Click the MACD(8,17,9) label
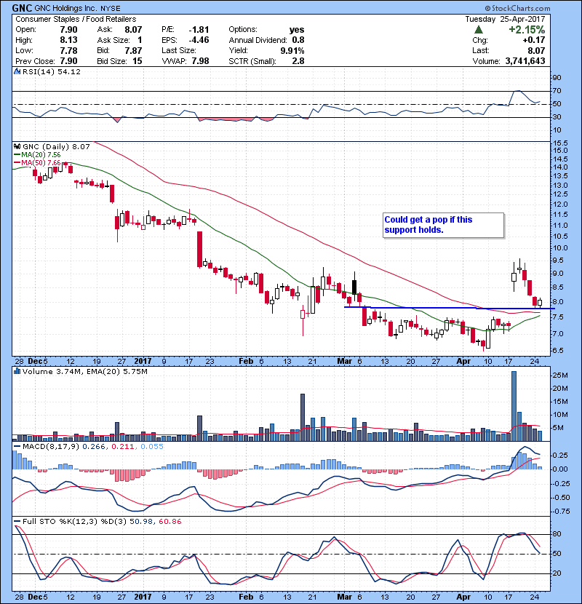Viewport: 582px width, 604px height. (51, 447)
